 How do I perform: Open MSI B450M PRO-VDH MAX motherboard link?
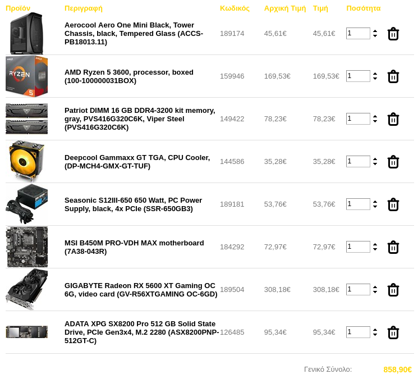(x=134, y=247)
